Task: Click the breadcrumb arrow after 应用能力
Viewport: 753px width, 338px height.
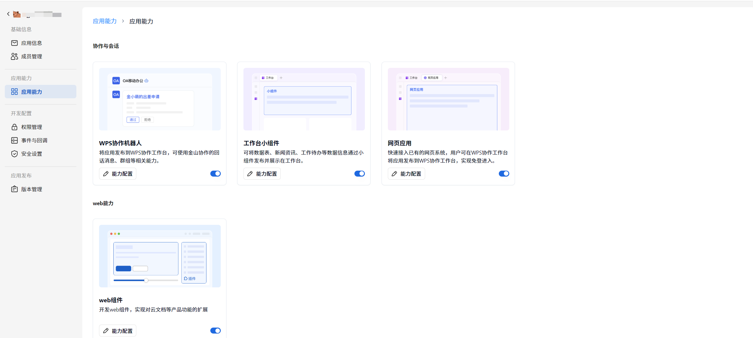Action: tap(123, 21)
